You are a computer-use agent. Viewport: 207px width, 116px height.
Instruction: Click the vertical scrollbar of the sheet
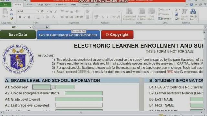204,70
